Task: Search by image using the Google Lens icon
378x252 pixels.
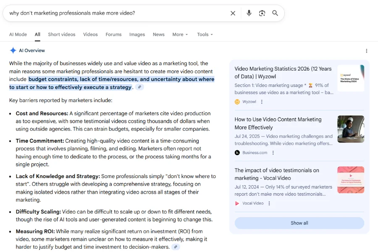Action: (262, 13)
